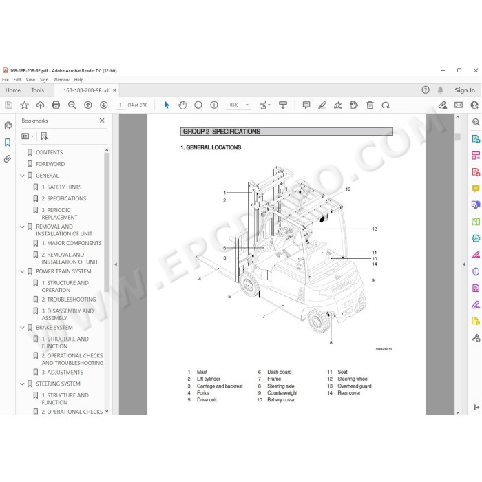Collapse the right tools pane arrow
Image resolution: width=482 pixels, height=482 pixels.
[464, 264]
